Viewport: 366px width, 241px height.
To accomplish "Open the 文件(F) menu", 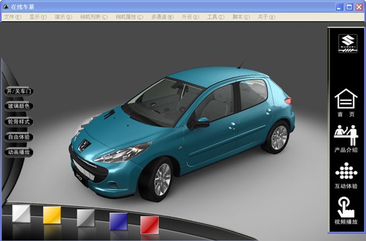I will pos(12,17).
